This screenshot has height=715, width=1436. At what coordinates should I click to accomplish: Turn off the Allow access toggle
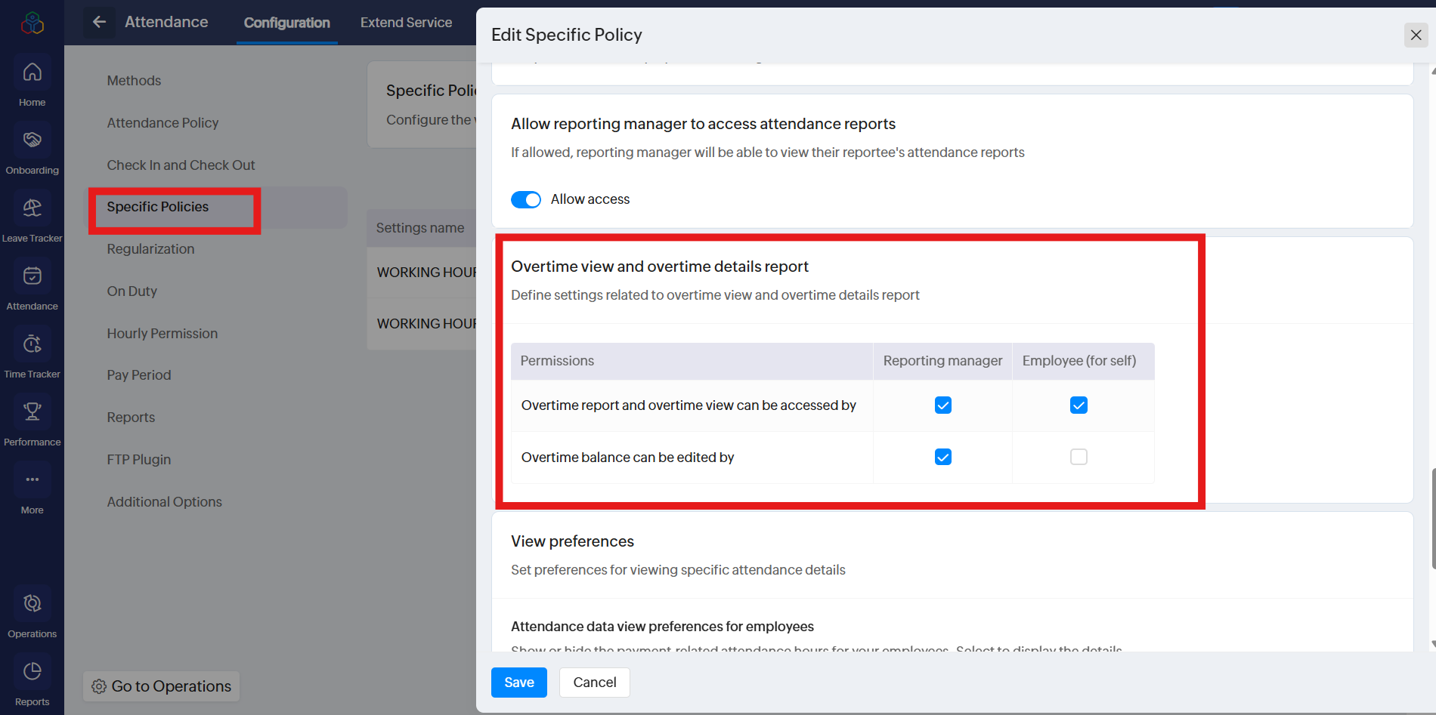[x=526, y=199]
